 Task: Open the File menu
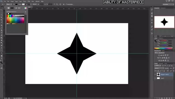click(5, 1)
